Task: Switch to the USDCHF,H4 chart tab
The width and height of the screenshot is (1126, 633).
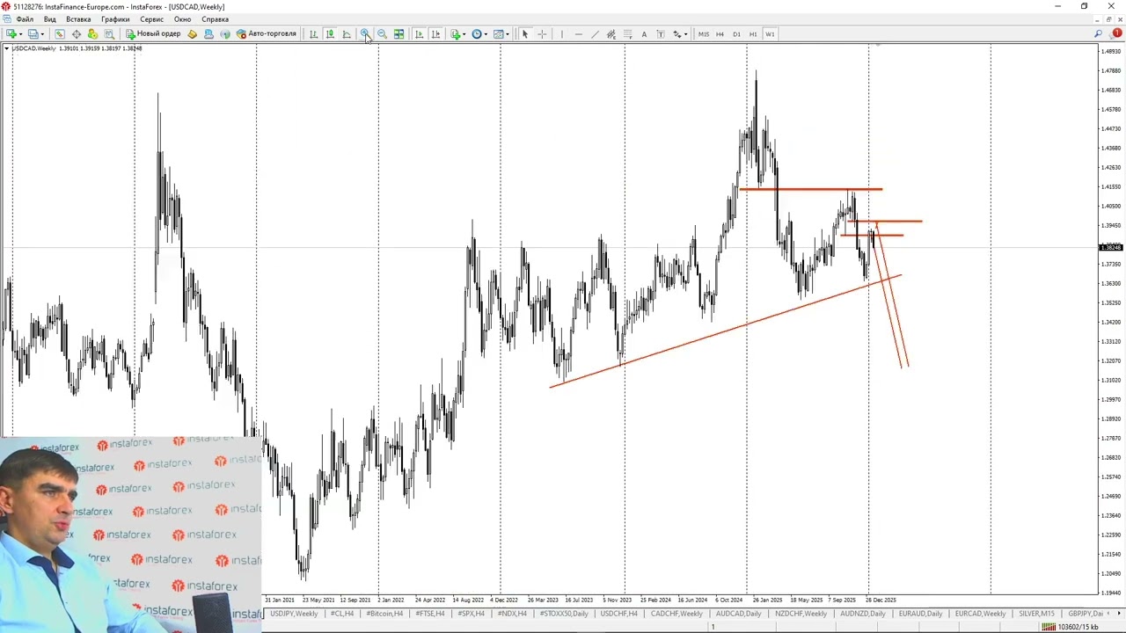Action: (x=619, y=614)
